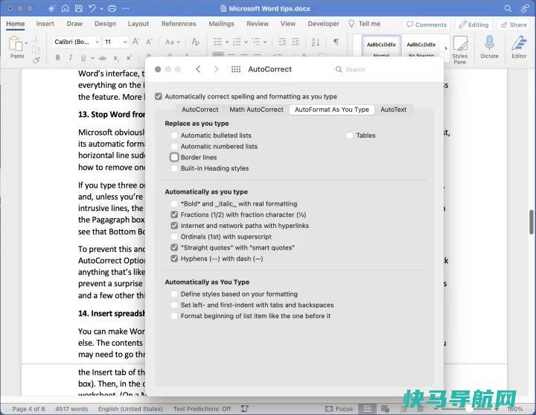
Task: Click the Share button
Action: (514, 25)
